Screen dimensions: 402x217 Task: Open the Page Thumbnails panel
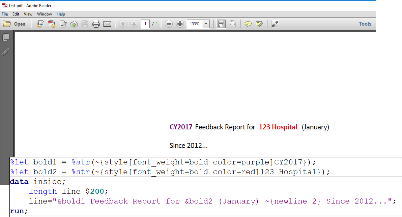pyautogui.click(x=5, y=37)
